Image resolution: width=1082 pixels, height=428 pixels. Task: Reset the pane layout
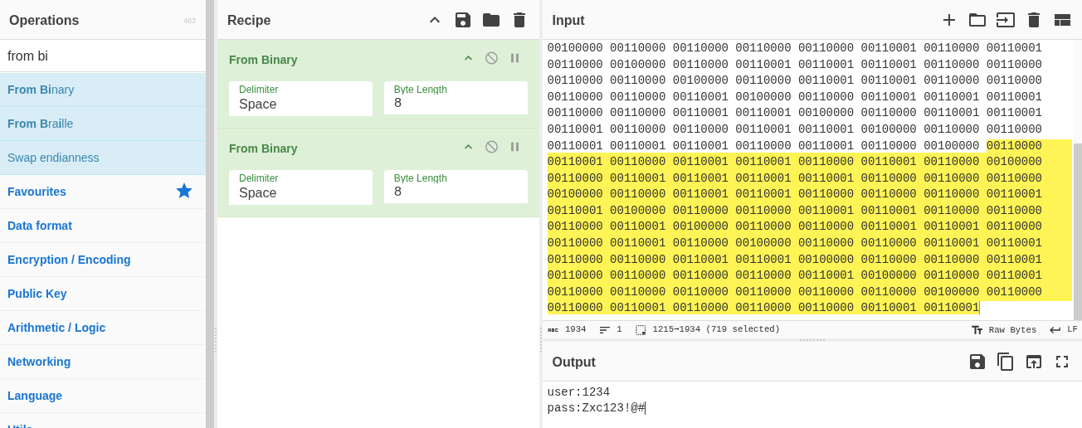click(x=1062, y=20)
